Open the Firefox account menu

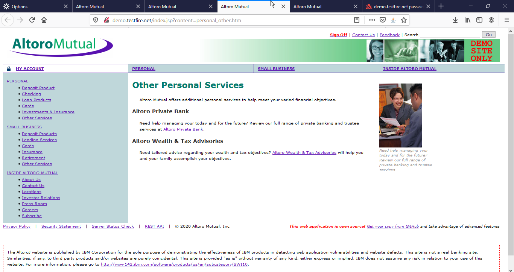(x=491, y=20)
